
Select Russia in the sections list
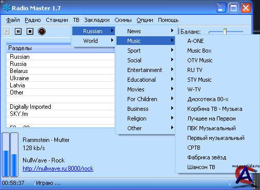tap(61, 64)
